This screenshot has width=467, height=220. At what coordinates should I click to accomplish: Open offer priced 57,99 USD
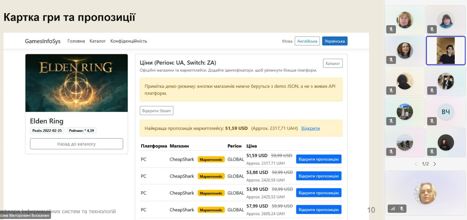319,210
